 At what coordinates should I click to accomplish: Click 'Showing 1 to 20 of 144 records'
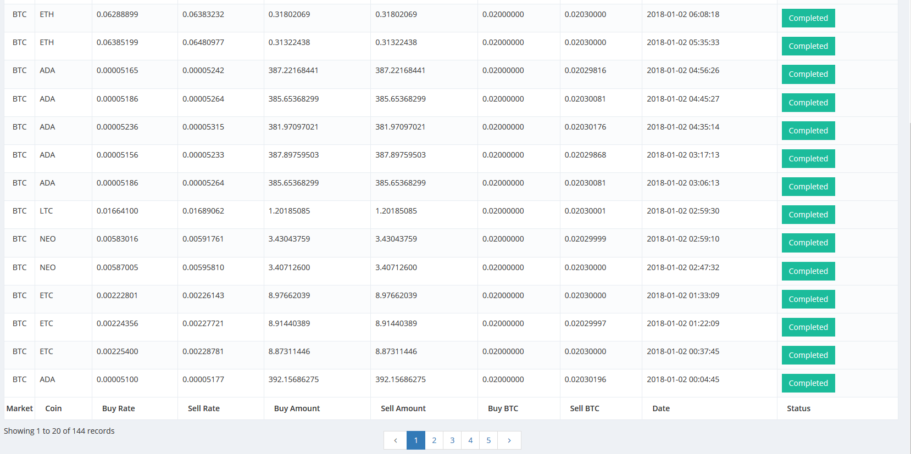tap(59, 431)
